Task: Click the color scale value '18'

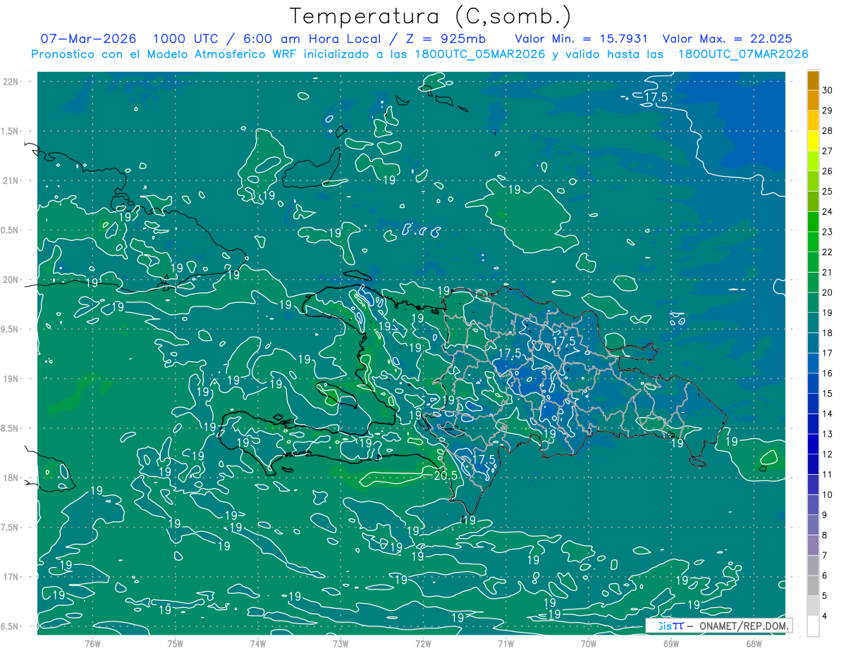Action: click(x=828, y=333)
